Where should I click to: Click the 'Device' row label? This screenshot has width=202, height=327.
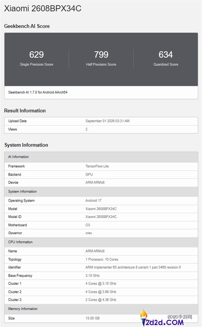[13, 182]
